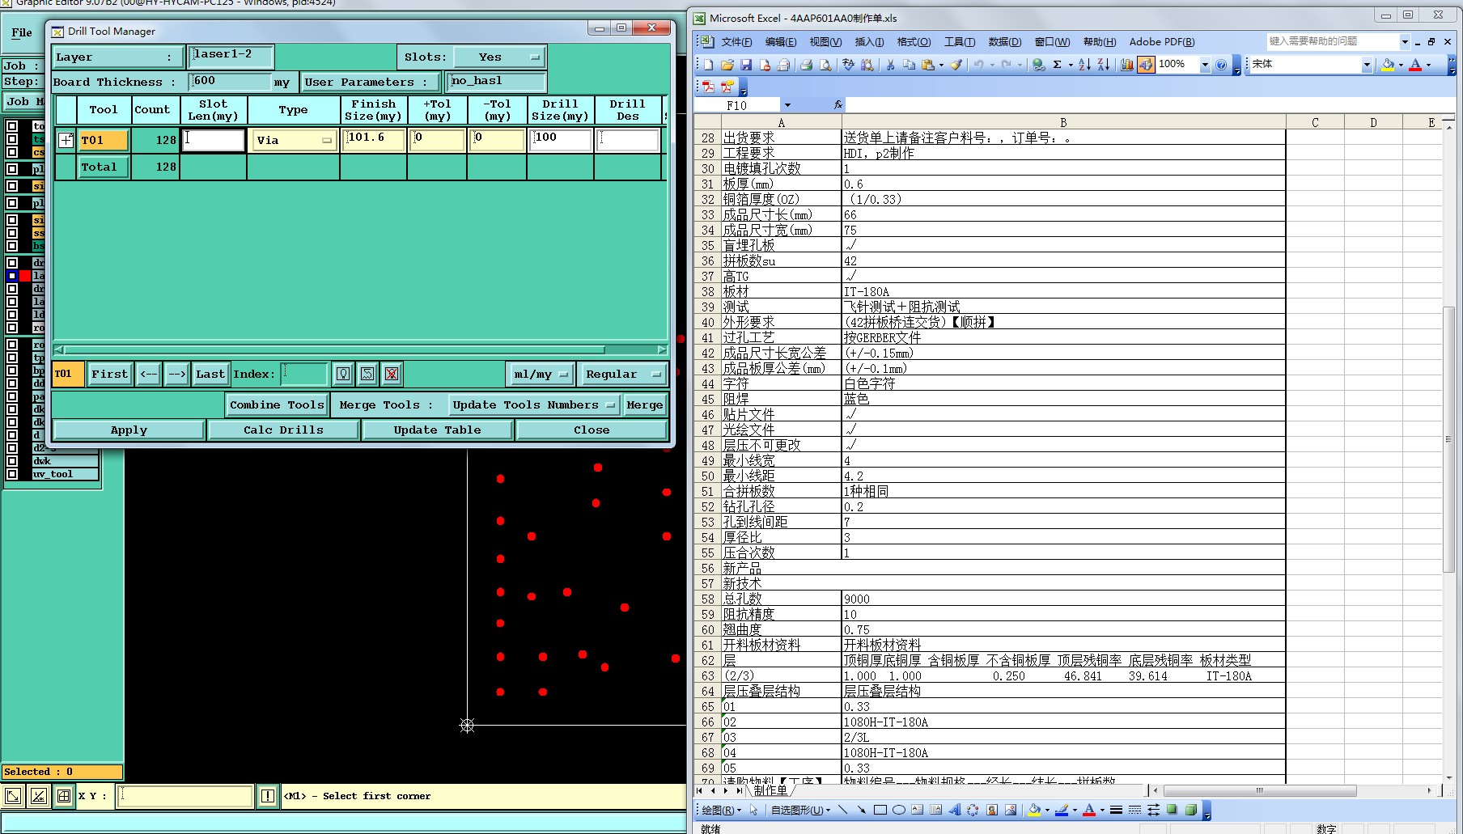Image resolution: width=1463 pixels, height=834 pixels.
Task: Click the Calc Drills button
Action: click(x=283, y=430)
